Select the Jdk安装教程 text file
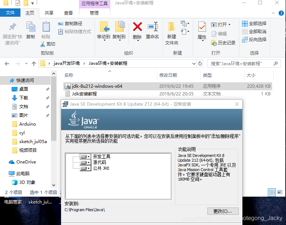Viewport: 286px width, 225px height. click(x=168, y=94)
